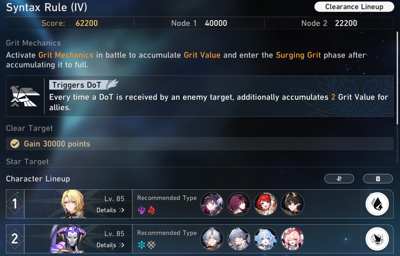Click the red fire element icon
This screenshot has height=256, width=400.
click(x=151, y=210)
